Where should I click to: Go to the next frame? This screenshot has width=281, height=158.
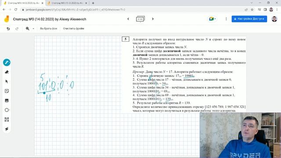click(x=153, y=19)
